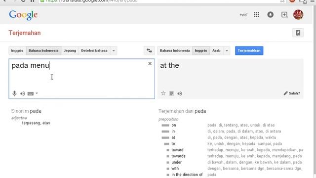Click the Salah? suggest edit link
Screen dimensions: 316x178
pyautogui.click(x=292, y=93)
